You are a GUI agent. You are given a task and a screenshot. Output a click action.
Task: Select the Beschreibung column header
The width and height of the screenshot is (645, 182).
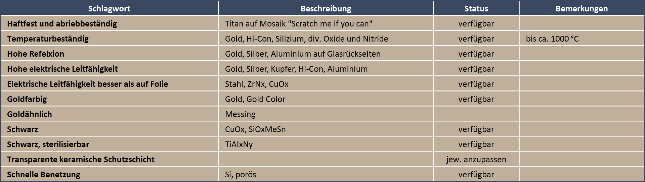point(326,8)
